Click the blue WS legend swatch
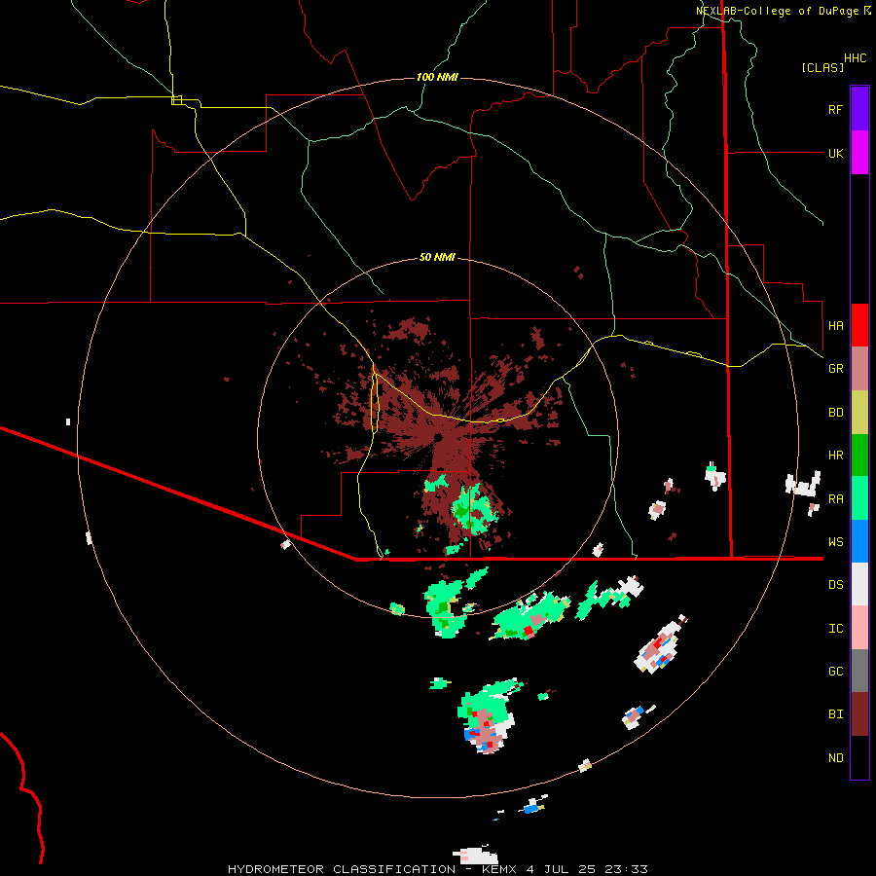Screen dimensions: 876x876 tap(859, 541)
